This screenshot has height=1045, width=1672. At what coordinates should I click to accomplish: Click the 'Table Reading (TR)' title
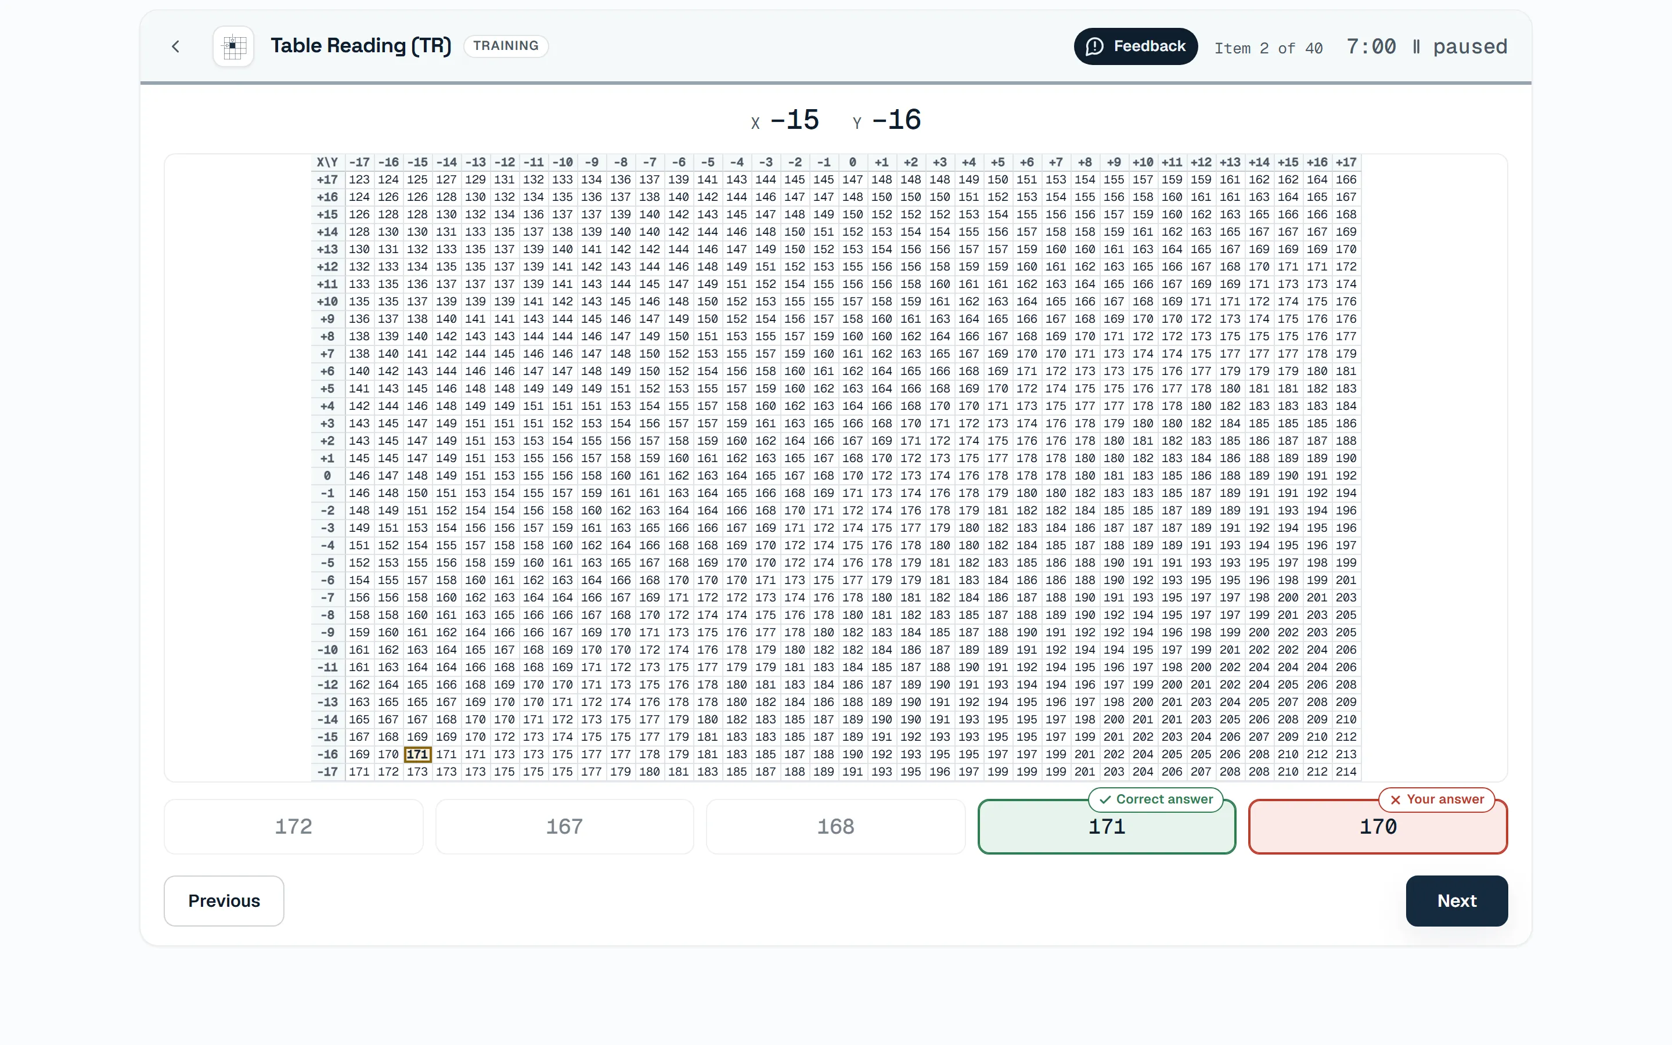[x=361, y=46]
